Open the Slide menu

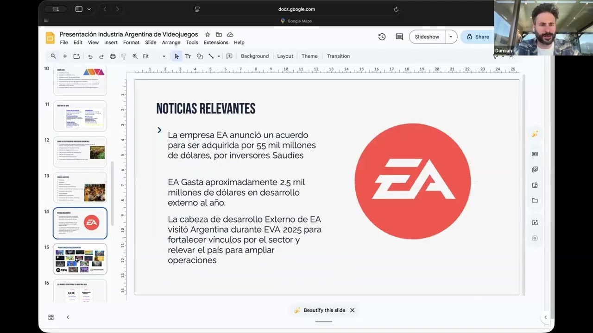[151, 43]
